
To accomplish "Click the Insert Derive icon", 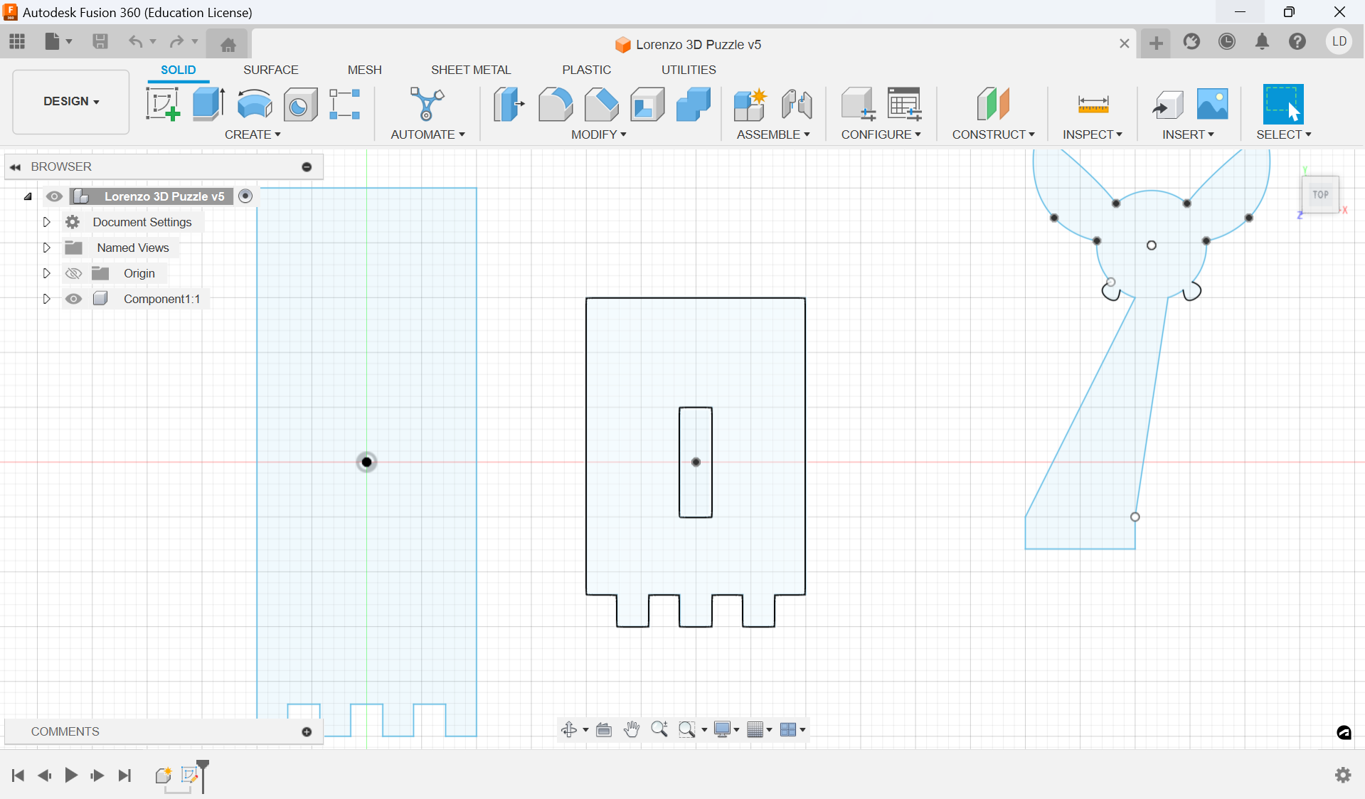I will [x=1167, y=105].
